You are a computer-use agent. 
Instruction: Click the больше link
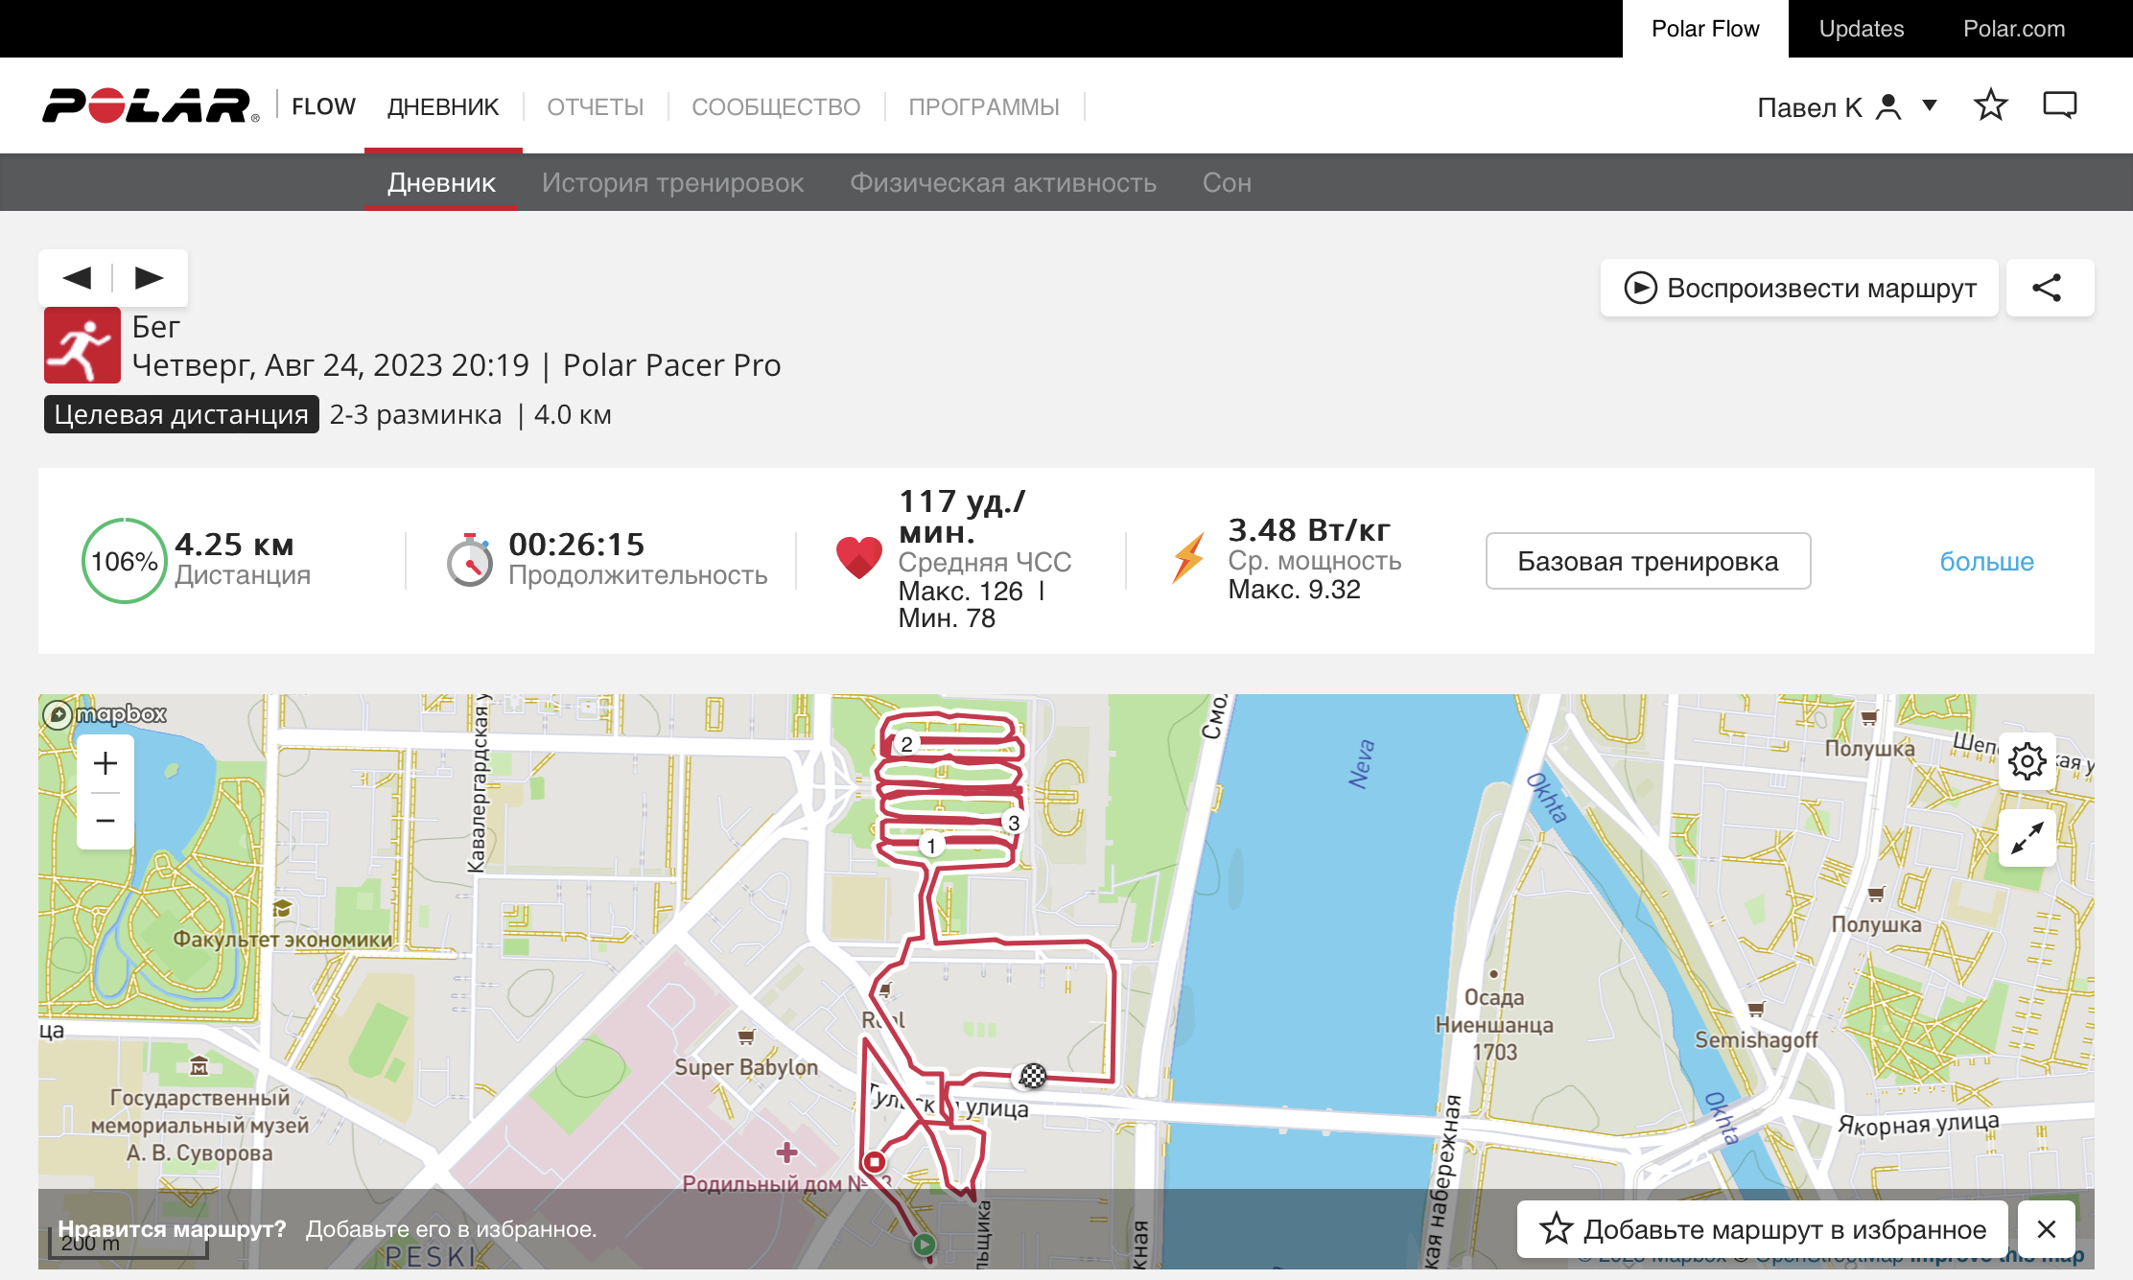point(1986,561)
